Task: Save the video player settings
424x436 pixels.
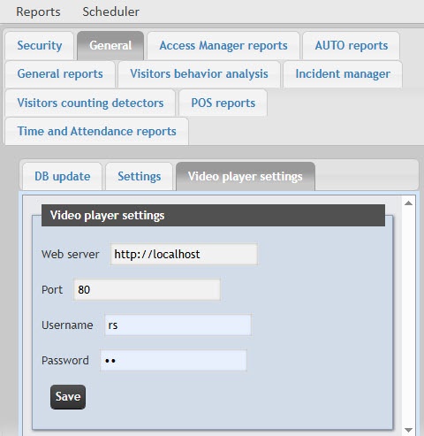Action: (68, 397)
